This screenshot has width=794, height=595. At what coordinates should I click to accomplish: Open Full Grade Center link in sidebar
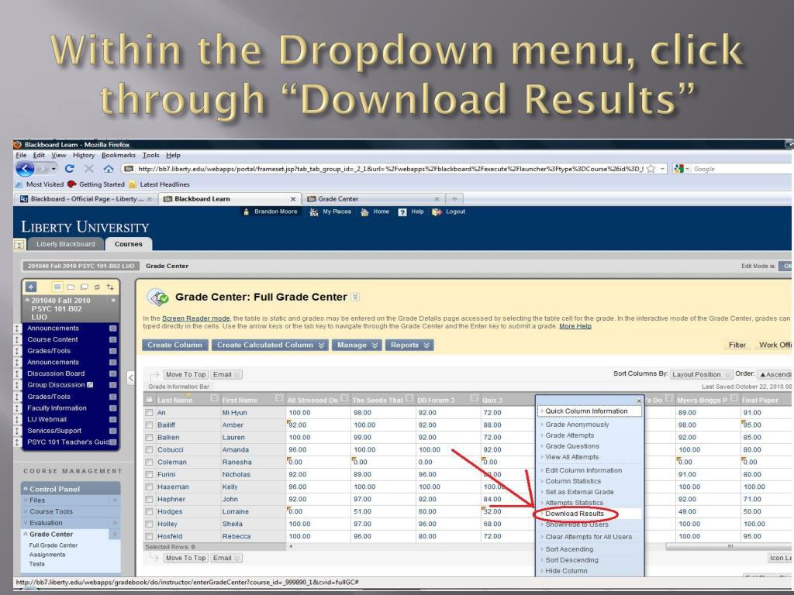coord(54,545)
